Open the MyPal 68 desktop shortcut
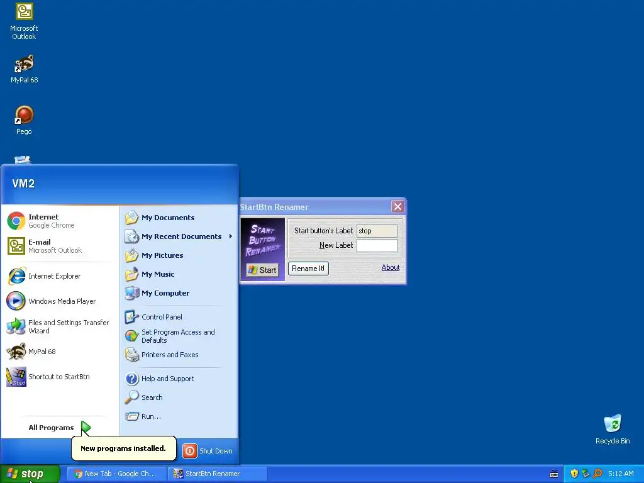The width and height of the screenshot is (644, 483). tap(24, 69)
